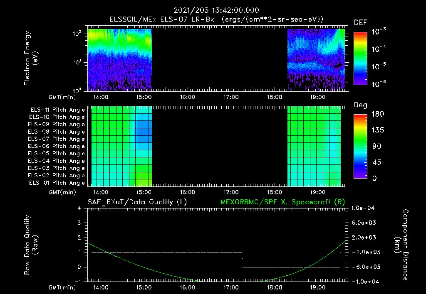The image size is (426, 294).
Task: Click the 1.0e+04 right axis value
Action: click(x=363, y=208)
